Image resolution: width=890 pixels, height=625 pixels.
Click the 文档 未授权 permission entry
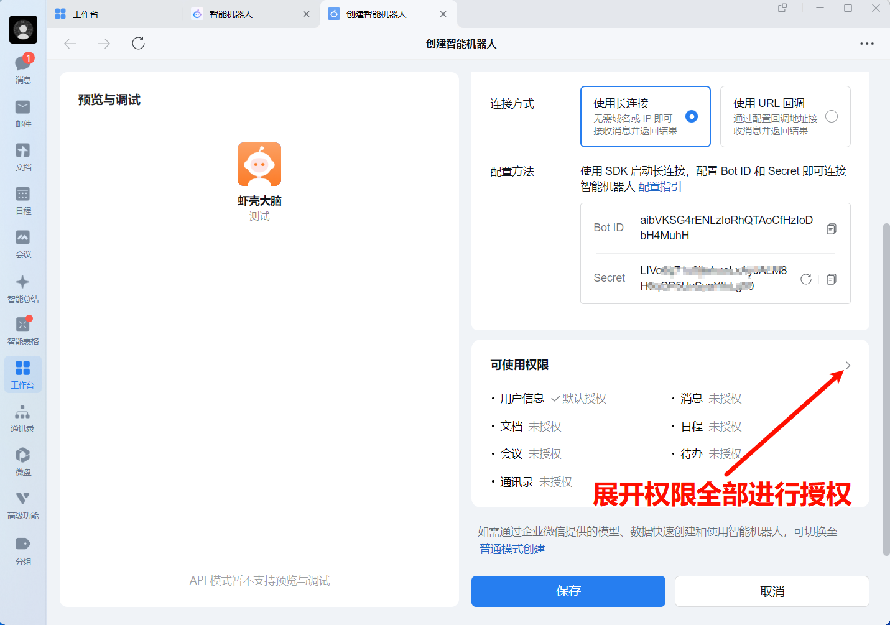(x=527, y=427)
